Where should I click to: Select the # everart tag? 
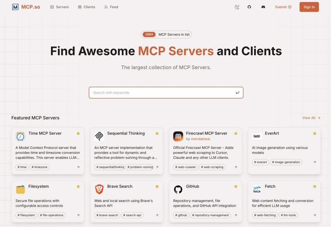261,162
